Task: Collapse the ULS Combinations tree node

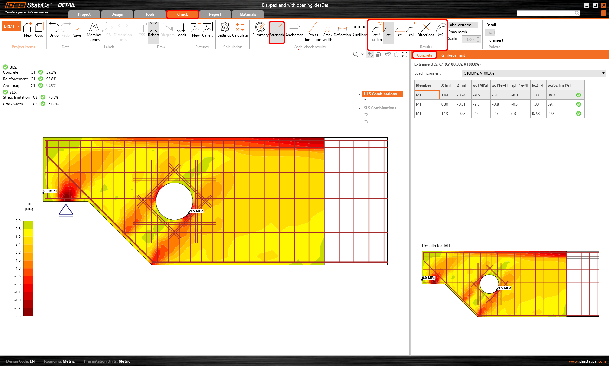Action: pos(359,94)
